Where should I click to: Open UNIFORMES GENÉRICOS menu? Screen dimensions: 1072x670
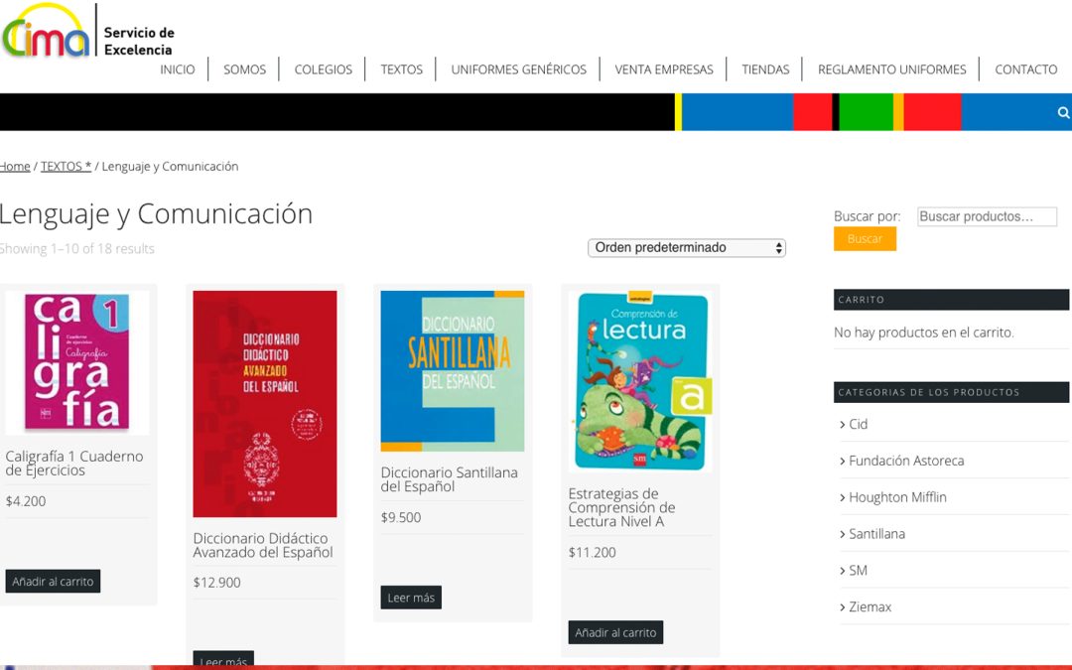518,69
